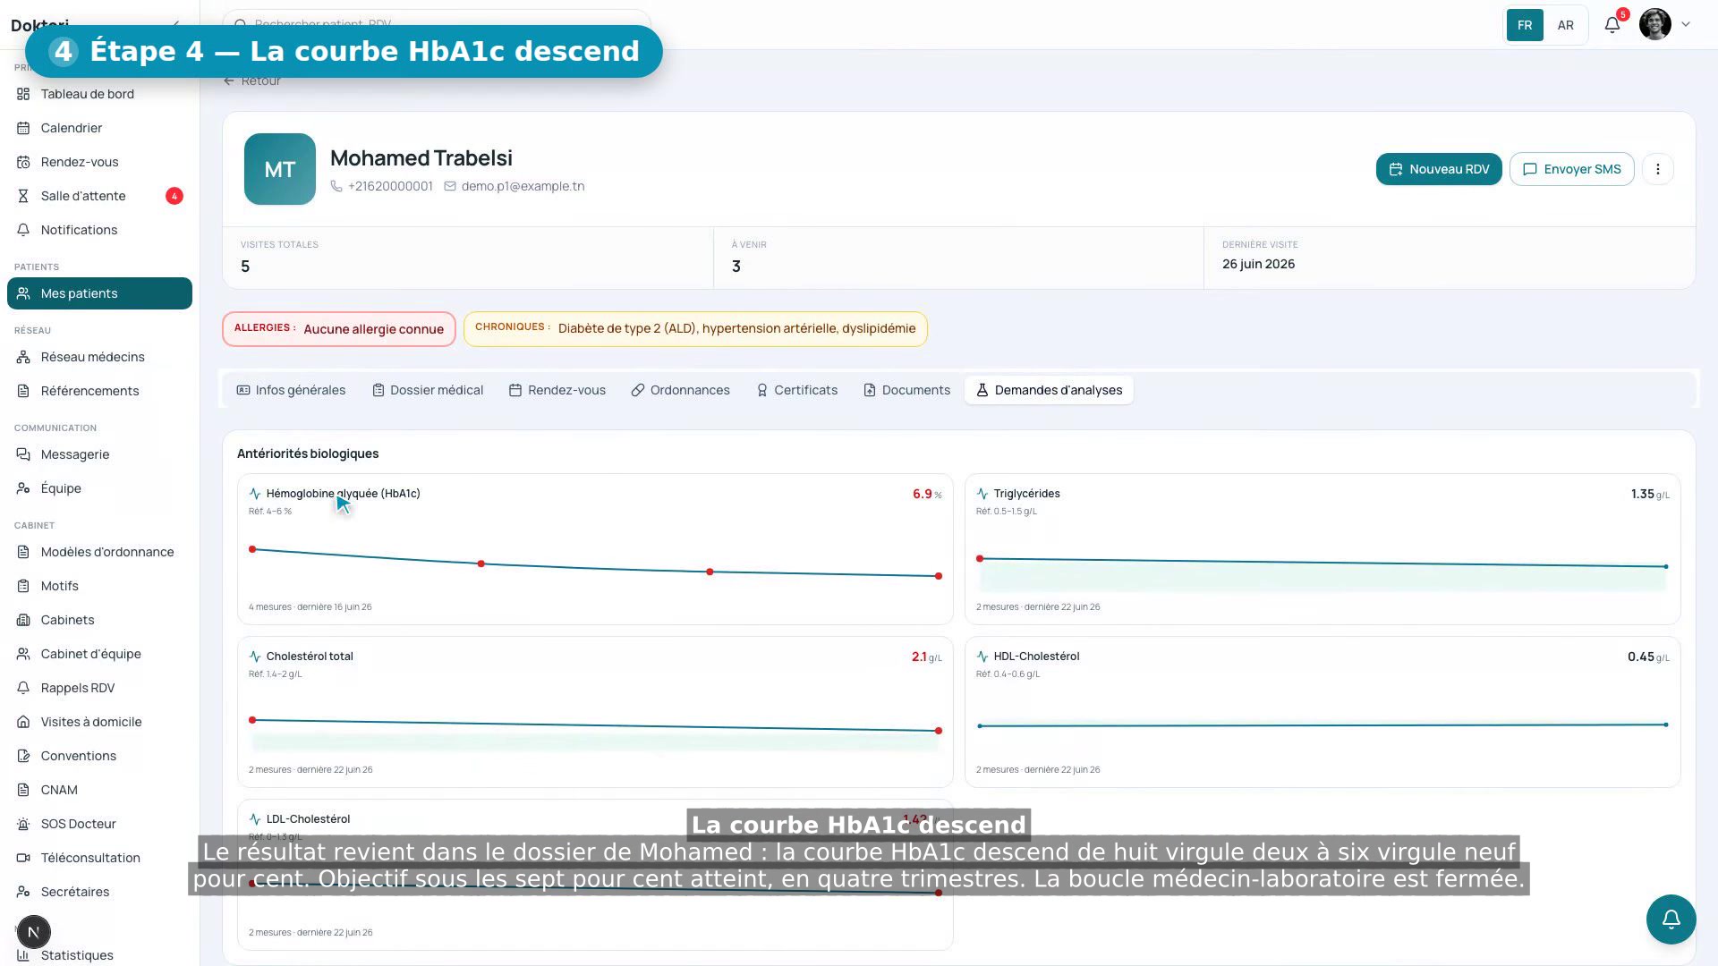Open the notifications bell in top bar
The height and width of the screenshot is (966, 1718).
[1612, 25]
